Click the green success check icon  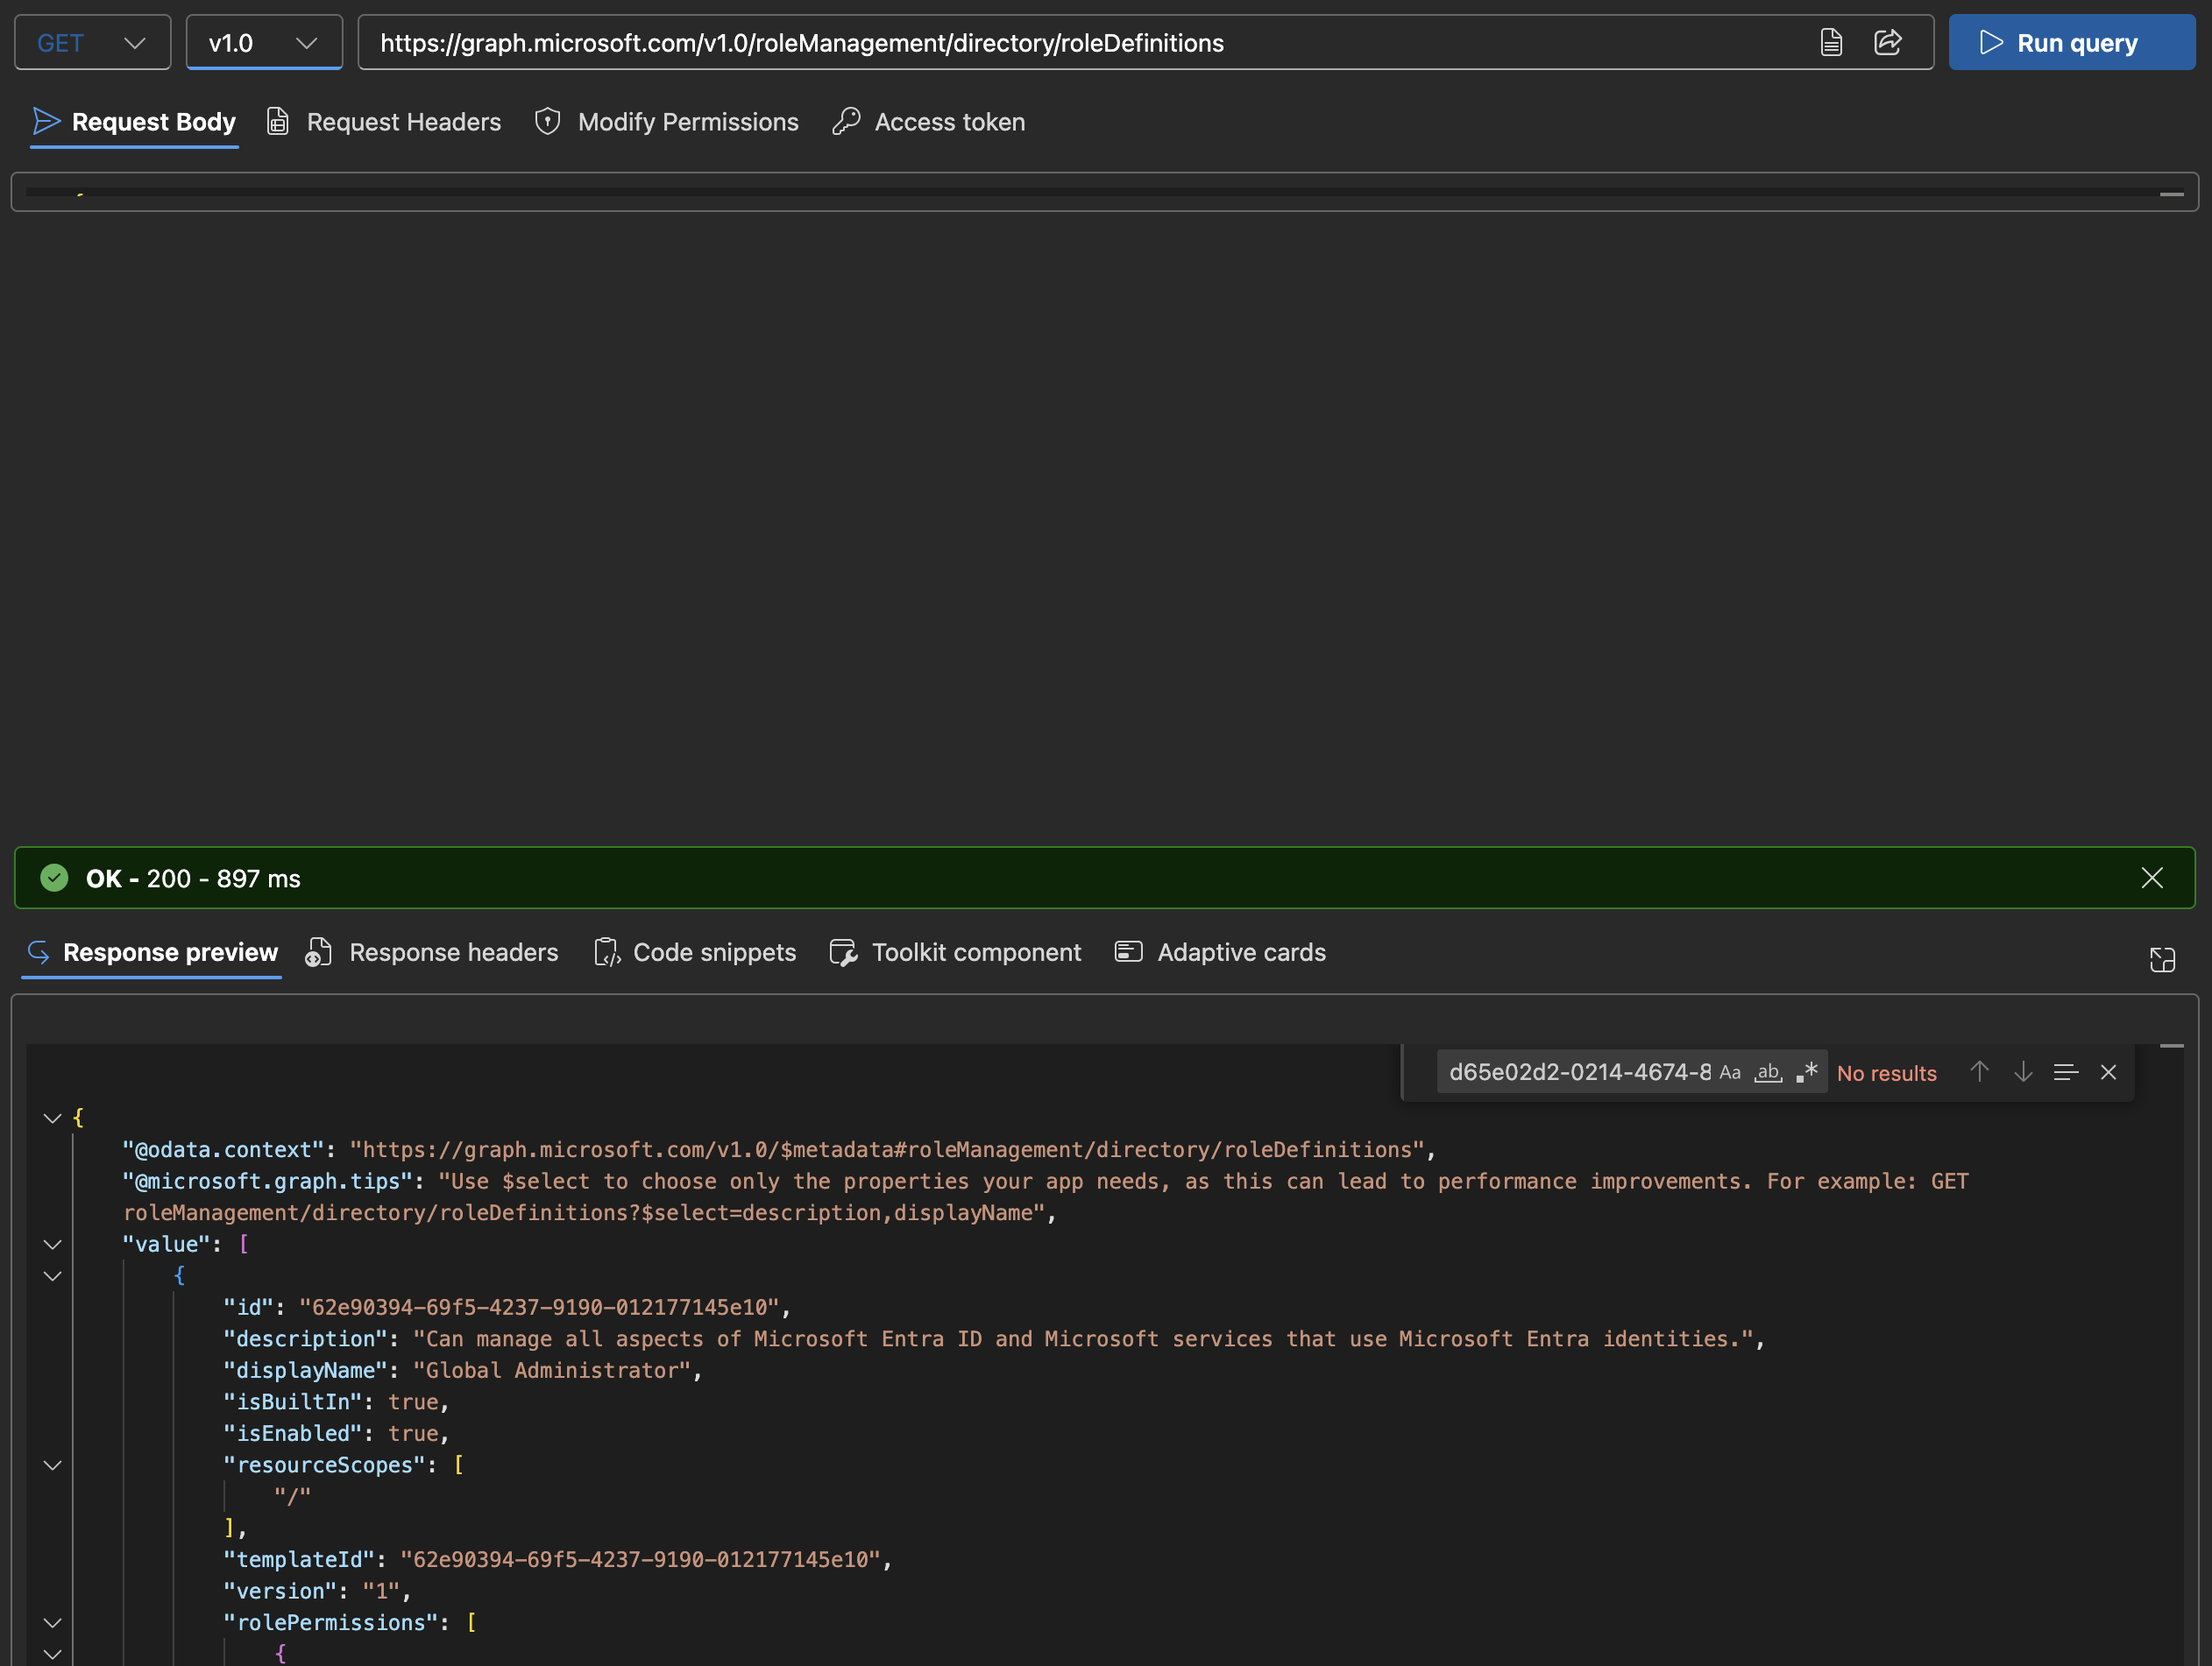point(54,879)
